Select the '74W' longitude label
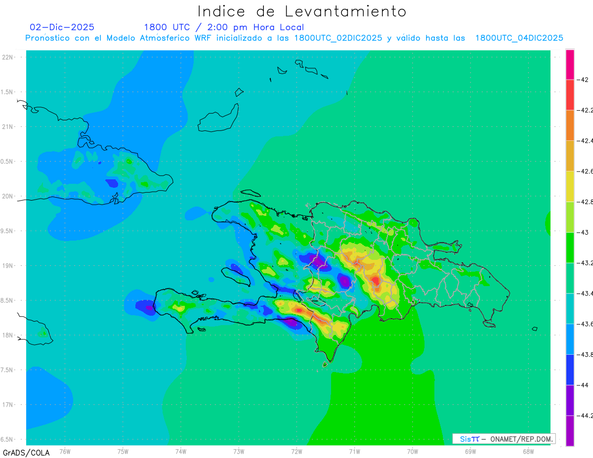The image size is (593, 458). (181, 452)
